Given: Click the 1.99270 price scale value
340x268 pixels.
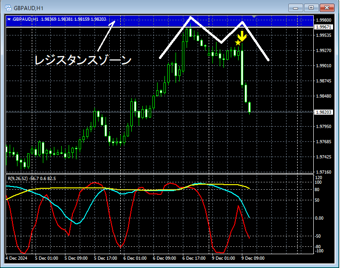Looking at the screenshot, I should [324, 51].
